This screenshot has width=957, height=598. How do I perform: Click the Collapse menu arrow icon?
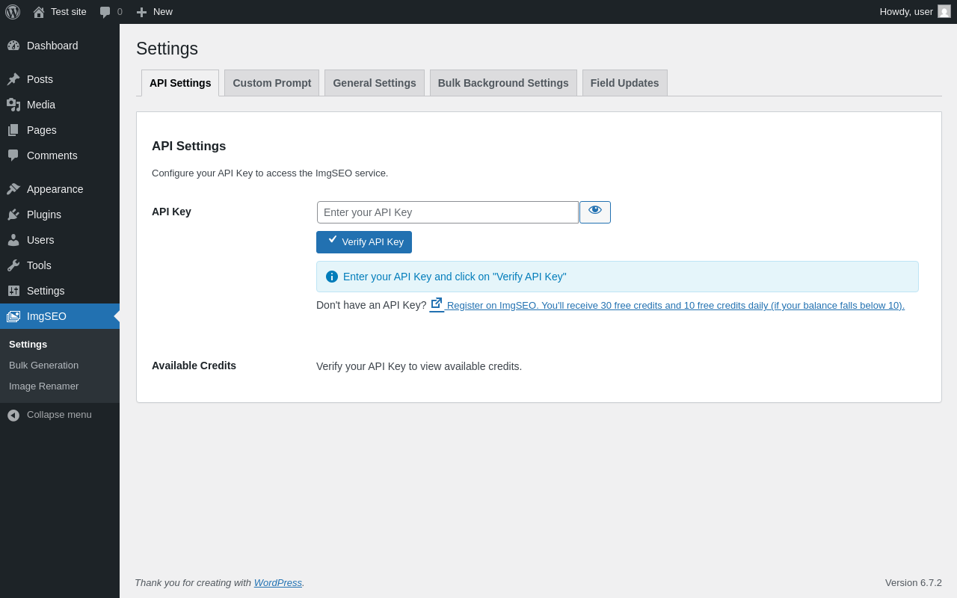pos(13,415)
